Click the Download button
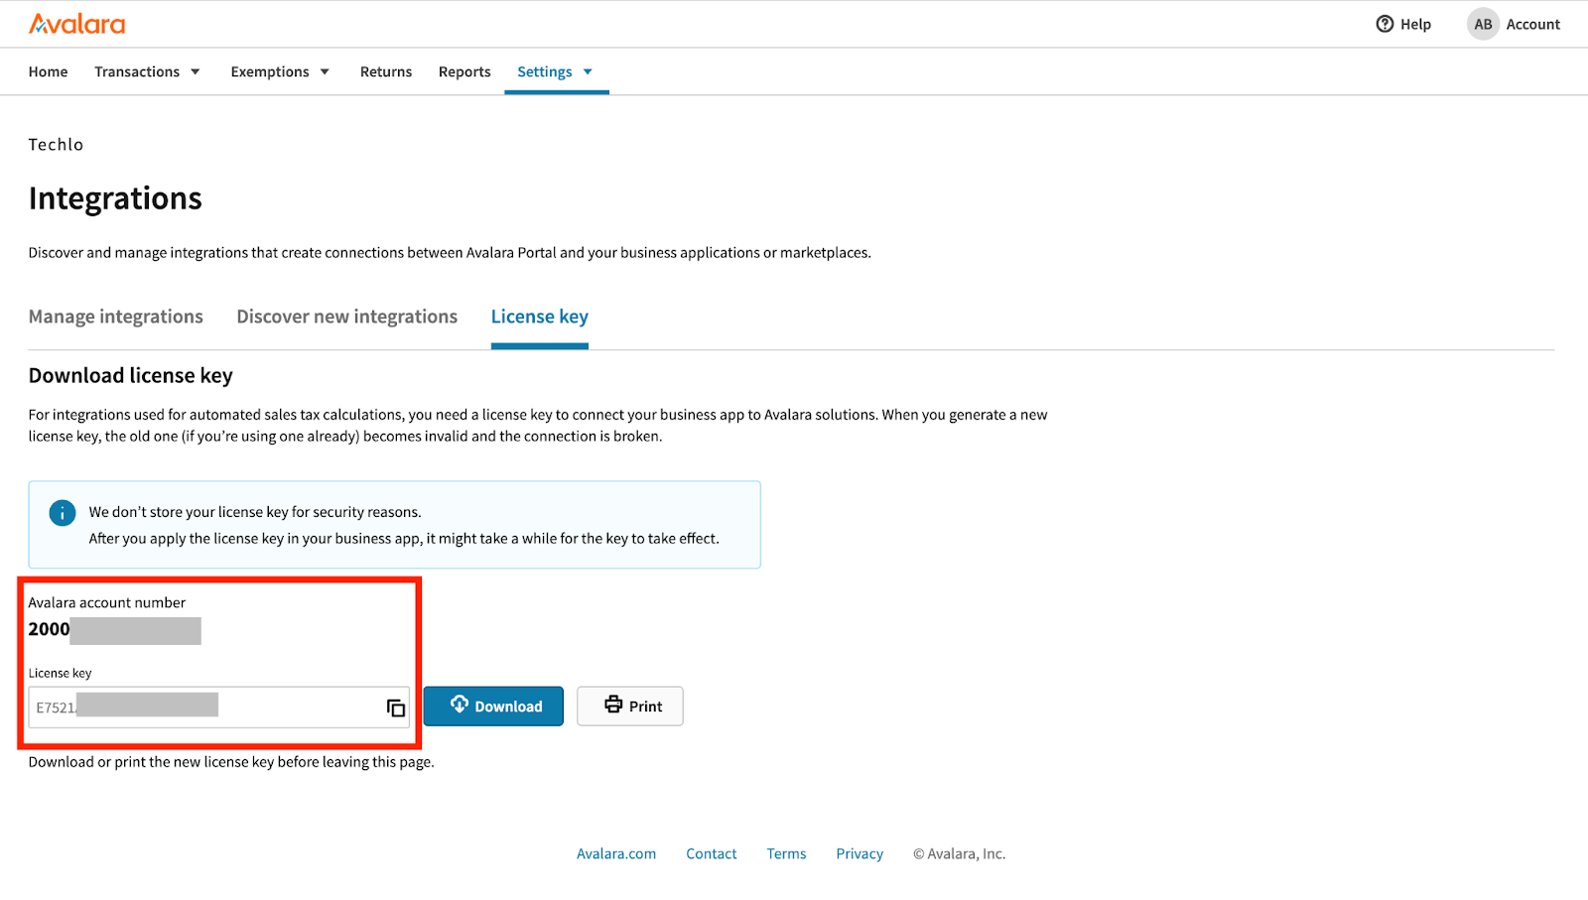Image resolution: width=1588 pixels, height=900 pixels. pyautogui.click(x=493, y=707)
